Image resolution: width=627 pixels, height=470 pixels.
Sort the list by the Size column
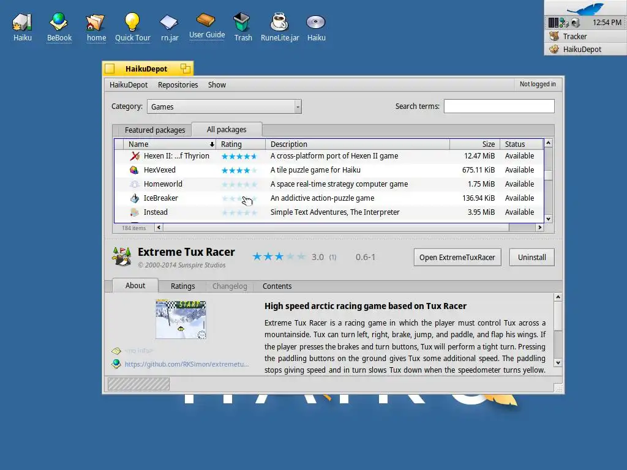point(475,144)
